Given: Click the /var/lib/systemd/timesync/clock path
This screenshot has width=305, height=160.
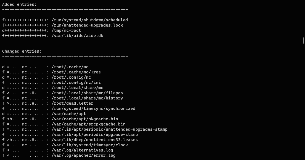Looking at the screenshot, I should pos(90,145).
